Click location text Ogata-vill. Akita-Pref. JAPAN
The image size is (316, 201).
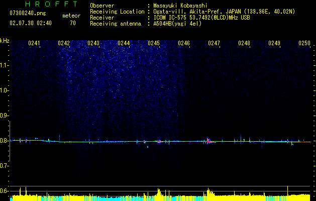[x=196, y=12]
